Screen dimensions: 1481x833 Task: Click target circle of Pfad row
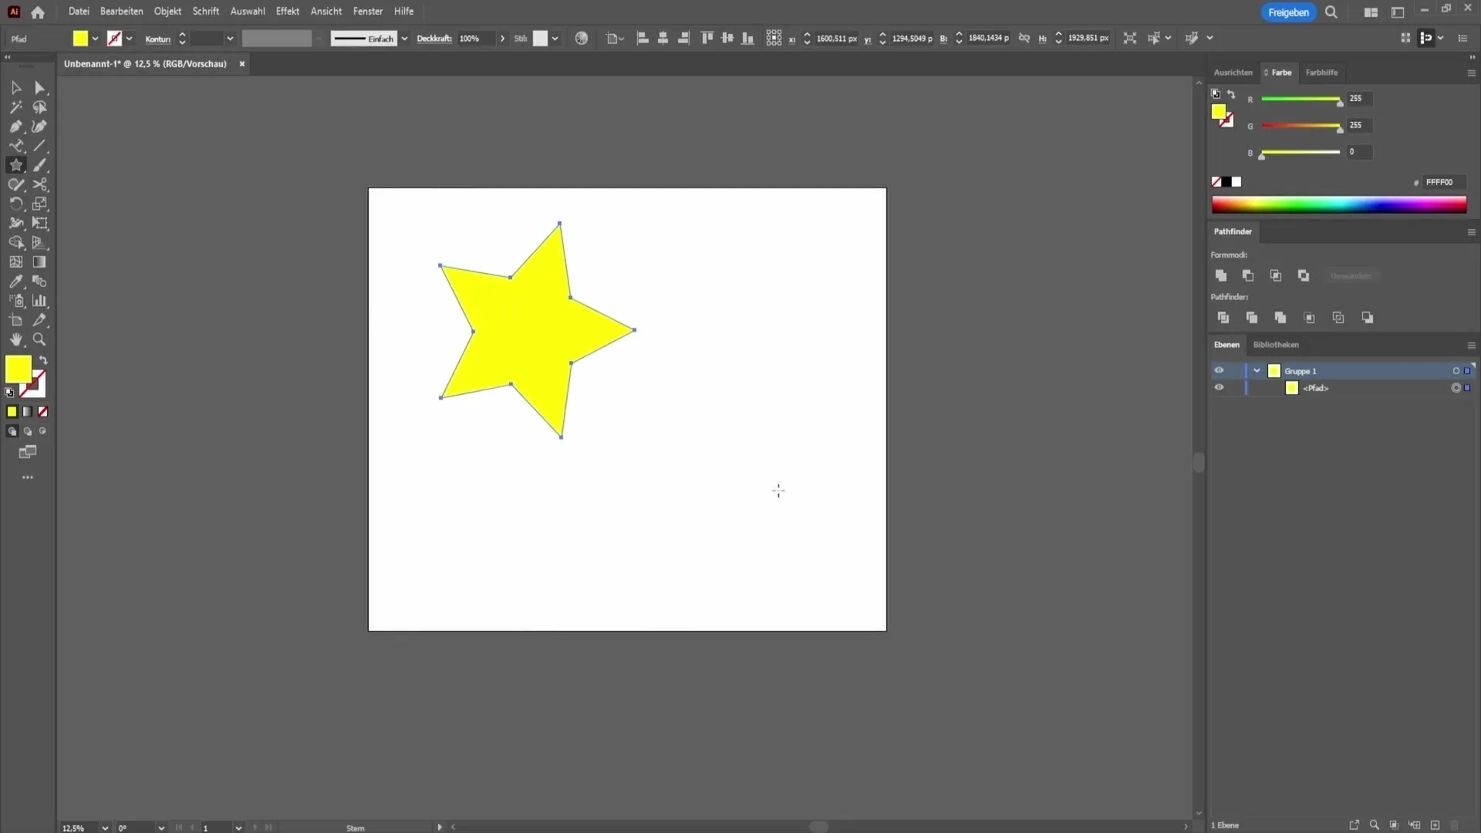1456,388
